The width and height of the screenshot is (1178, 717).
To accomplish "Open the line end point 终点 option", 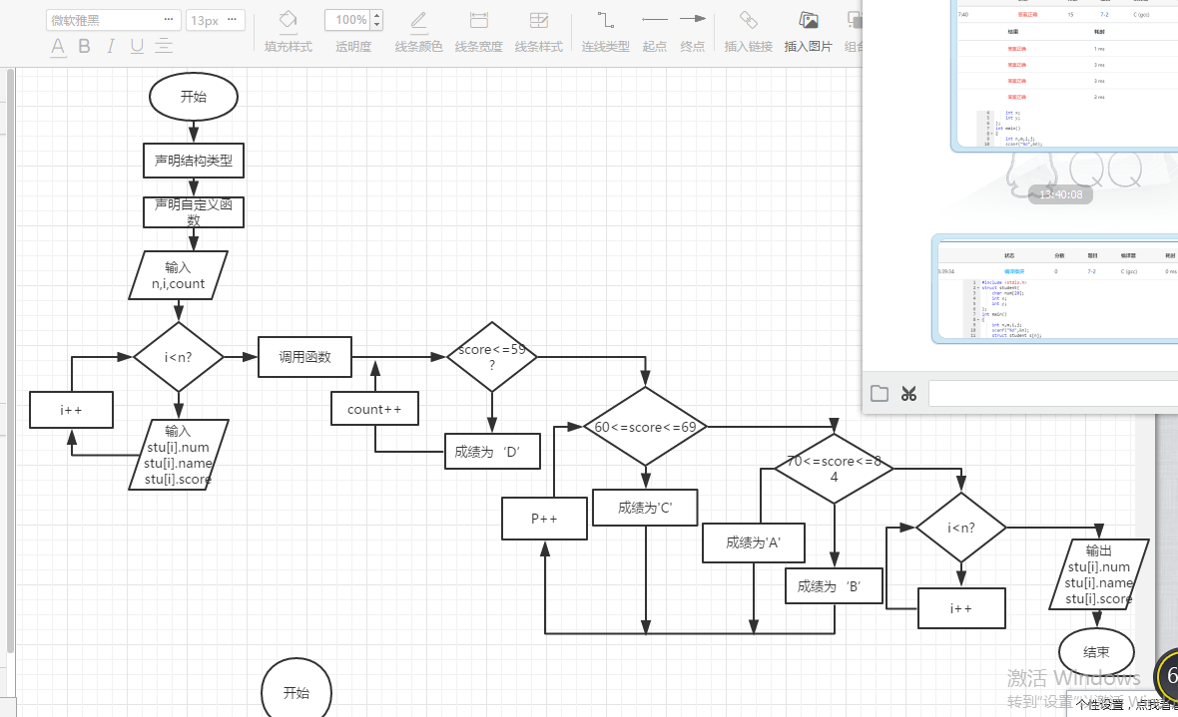I will pyautogui.click(x=693, y=32).
